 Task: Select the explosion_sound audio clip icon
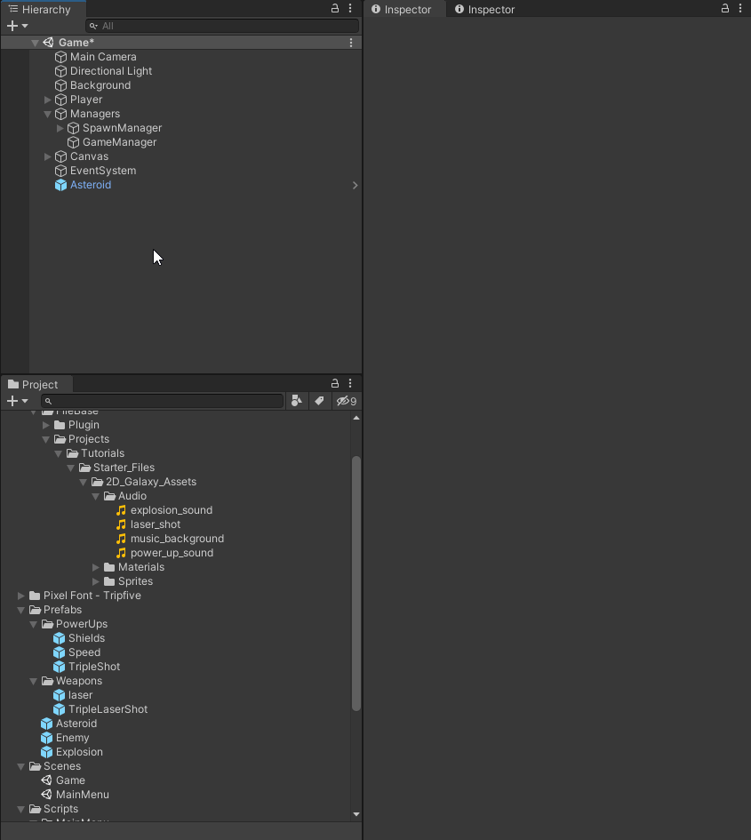122,510
